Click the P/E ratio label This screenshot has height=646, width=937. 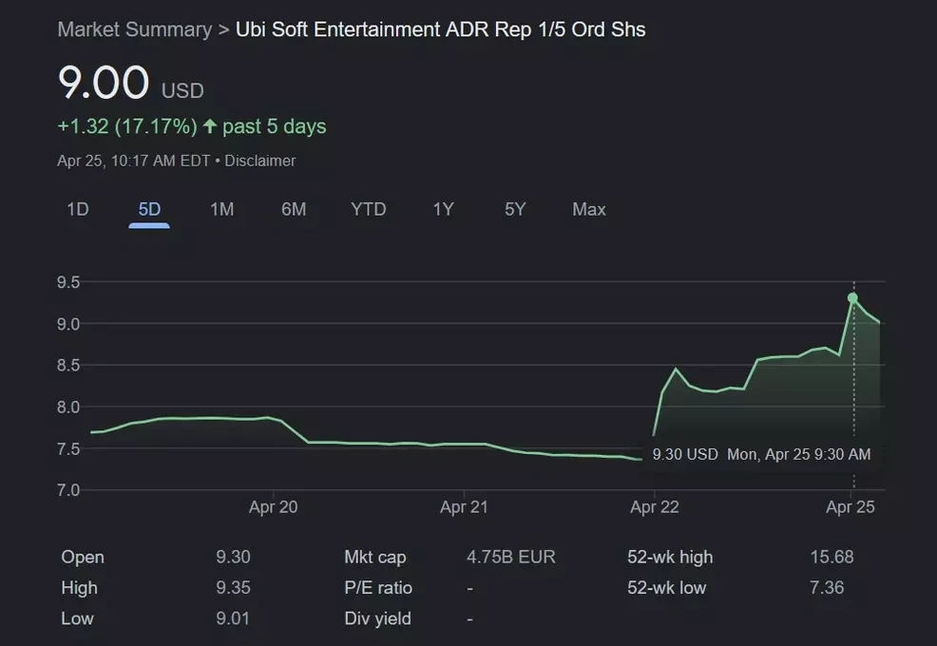tap(377, 588)
